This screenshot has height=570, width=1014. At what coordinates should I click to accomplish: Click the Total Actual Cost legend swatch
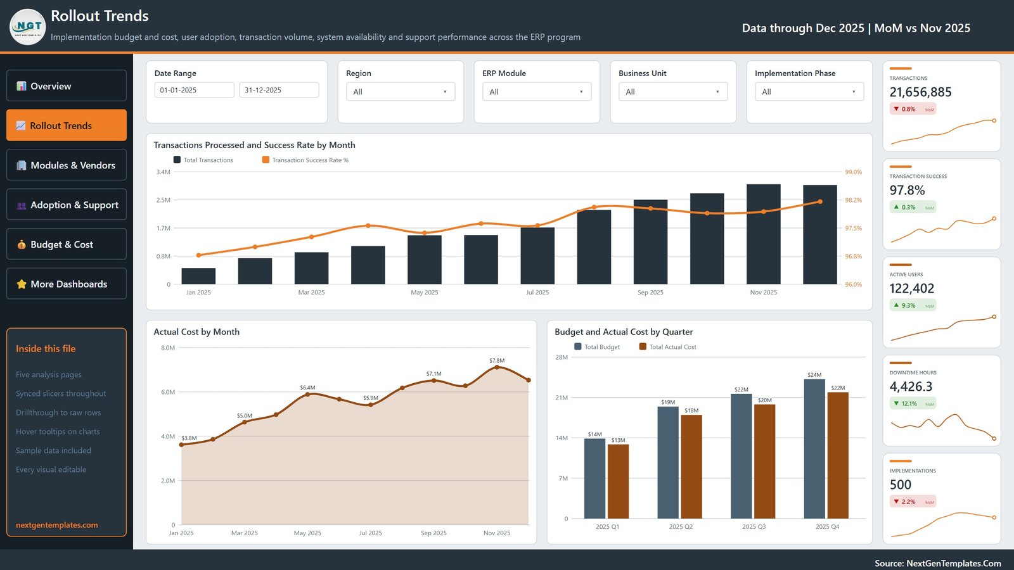(x=643, y=347)
